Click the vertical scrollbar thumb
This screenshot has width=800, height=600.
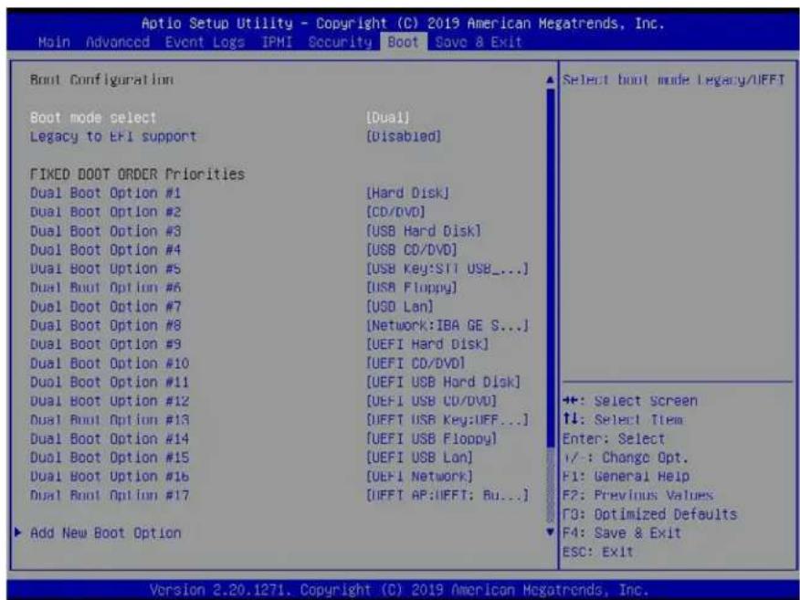point(550,268)
